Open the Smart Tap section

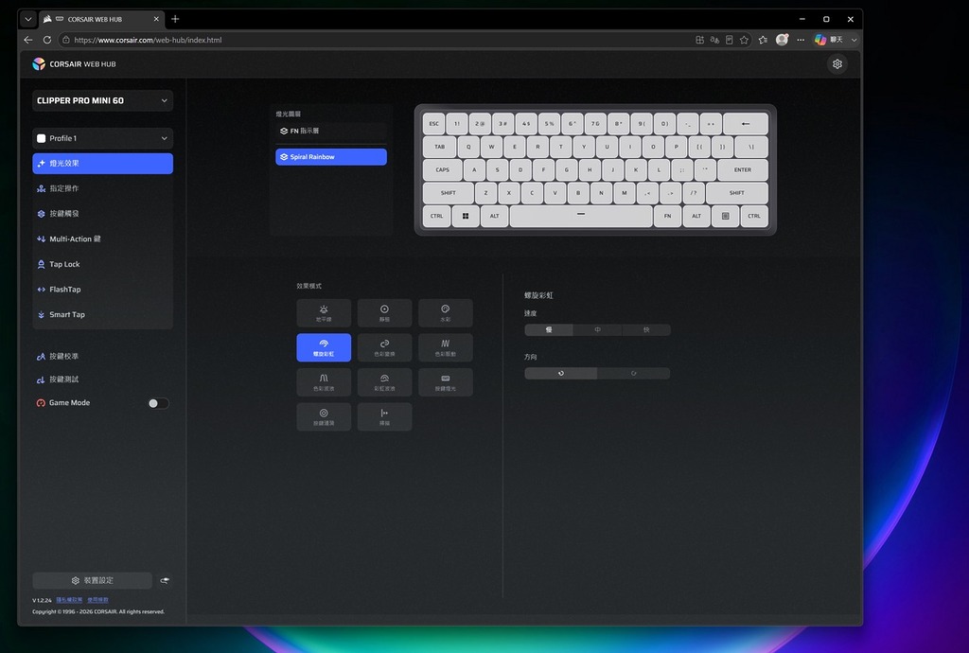(102, 315)
